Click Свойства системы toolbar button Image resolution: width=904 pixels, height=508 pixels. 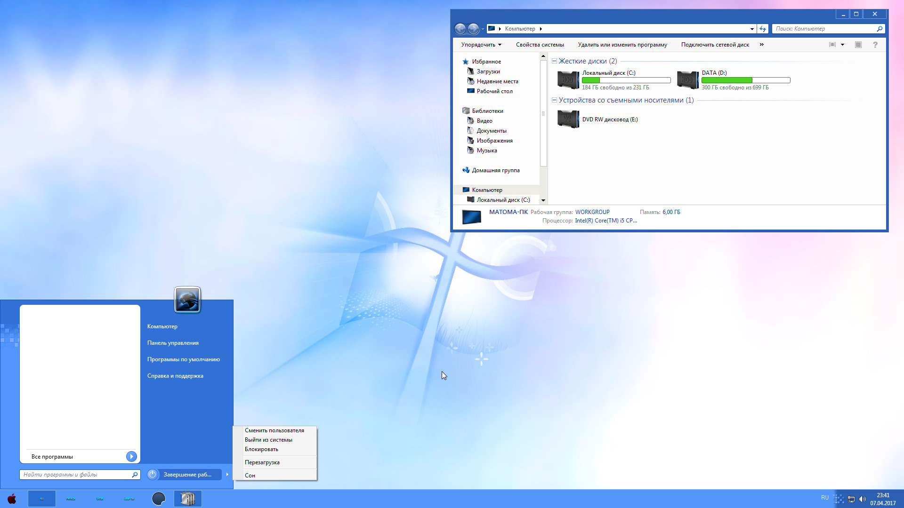[x=540, y=45]
